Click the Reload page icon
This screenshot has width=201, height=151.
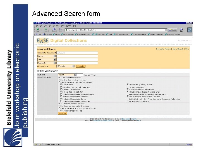[54, 30]
